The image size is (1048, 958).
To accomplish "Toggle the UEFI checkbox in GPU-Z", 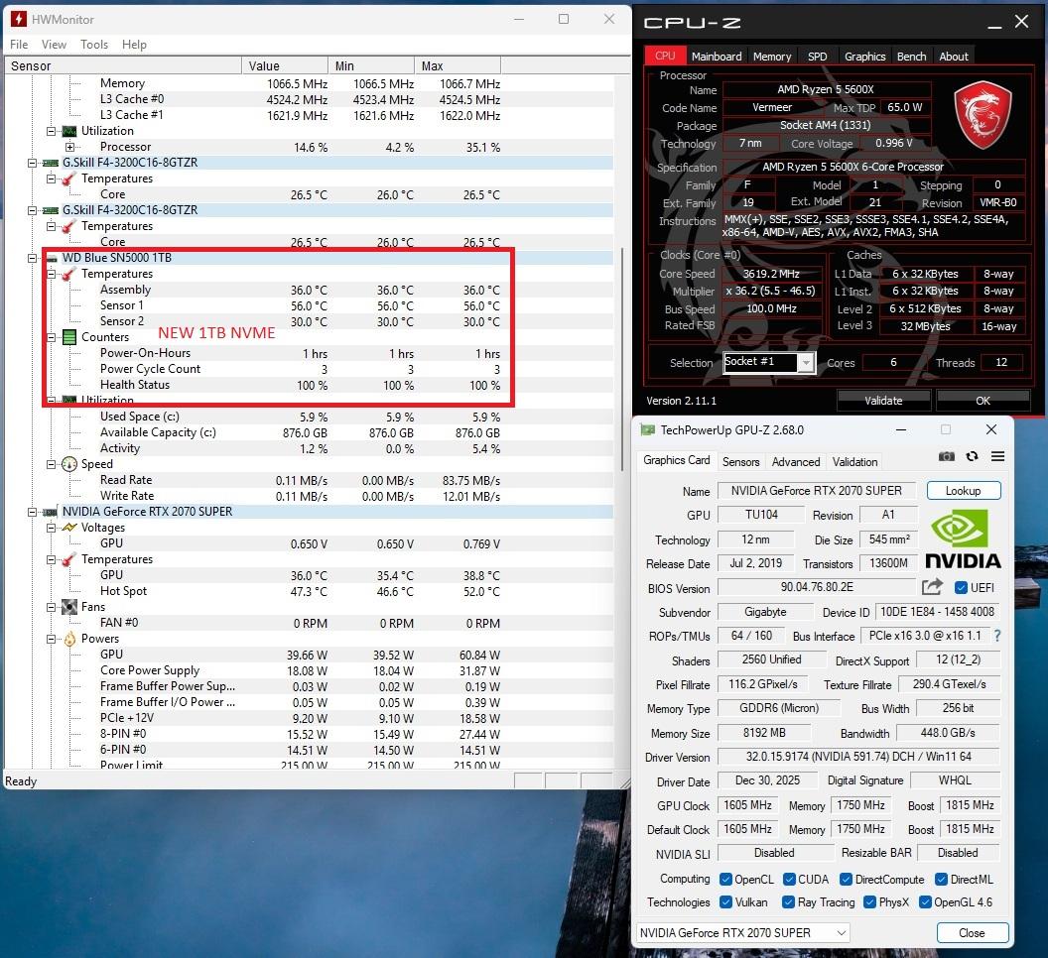I will coord(961,587).
